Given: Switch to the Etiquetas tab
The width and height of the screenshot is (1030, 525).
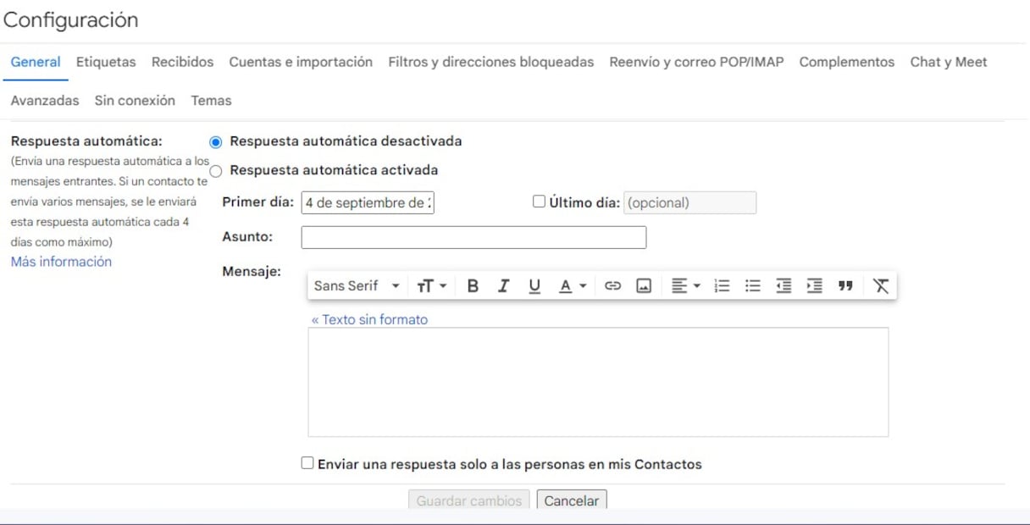Looking at the screenshot, I should [x=106, y=62].
